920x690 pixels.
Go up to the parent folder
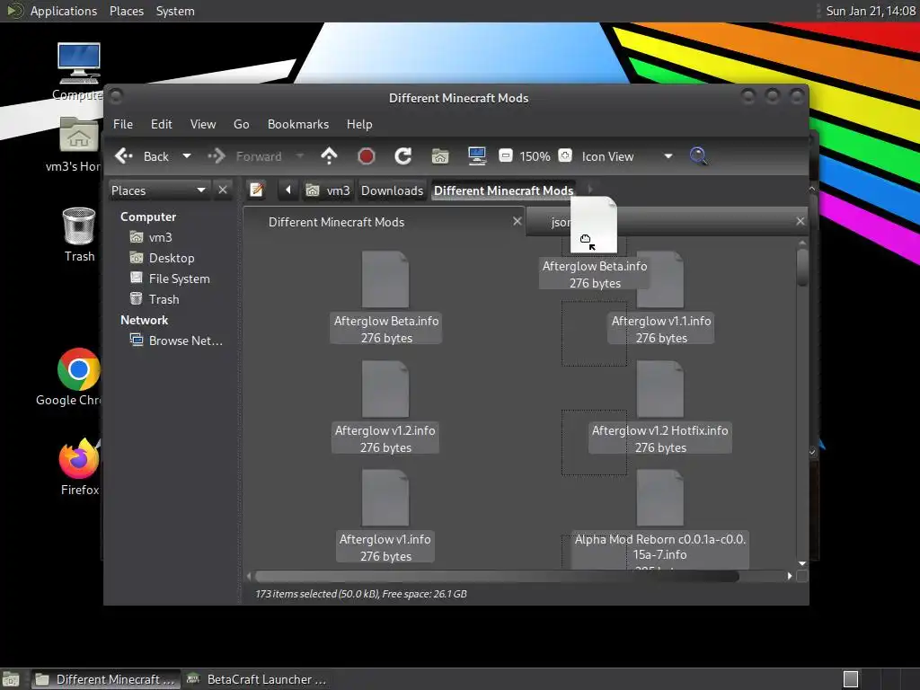point(329,156)
